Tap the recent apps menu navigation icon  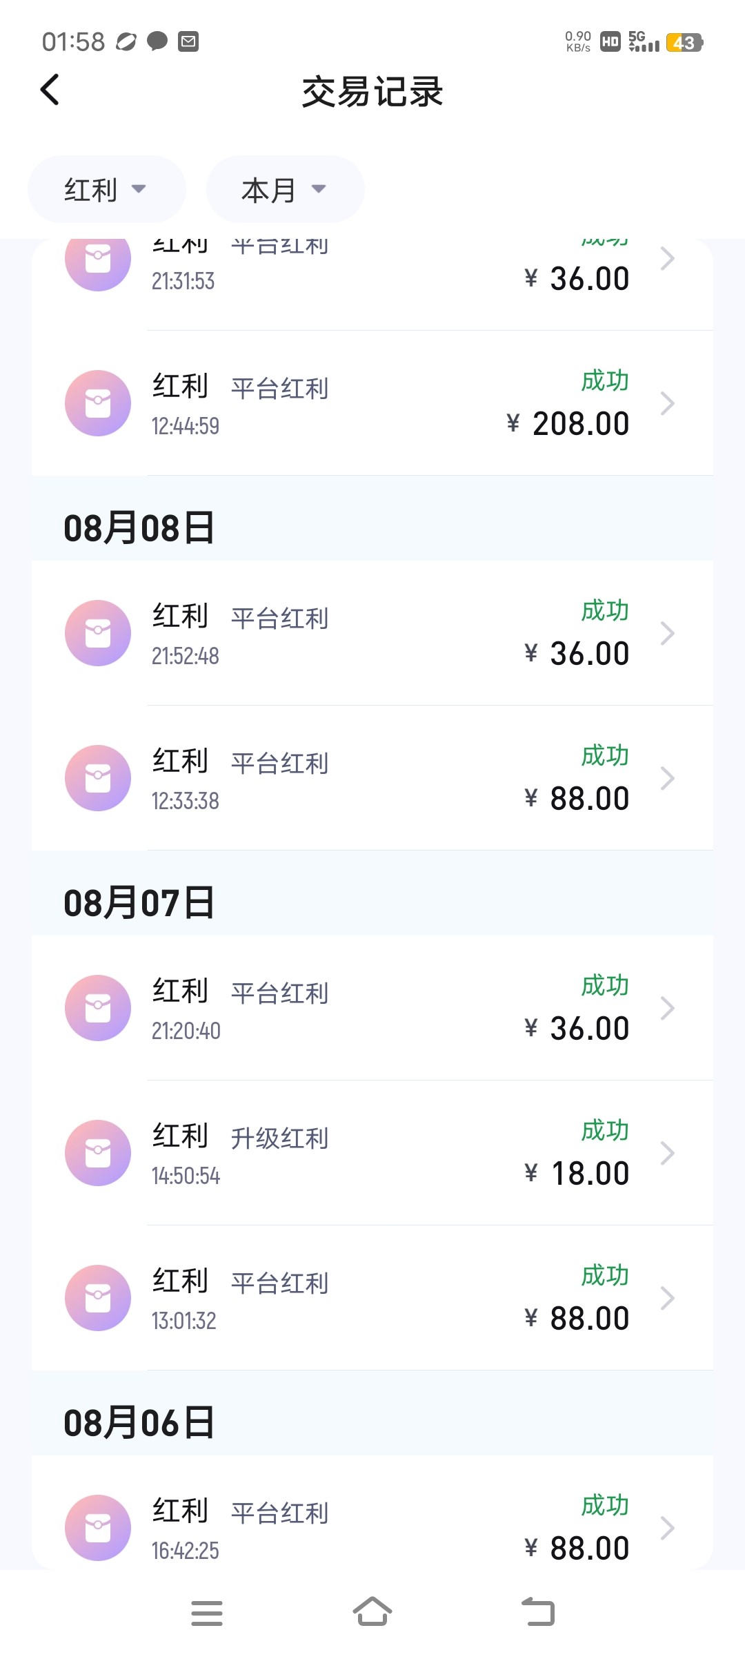pyautogui.click(x=207, y=1614)
